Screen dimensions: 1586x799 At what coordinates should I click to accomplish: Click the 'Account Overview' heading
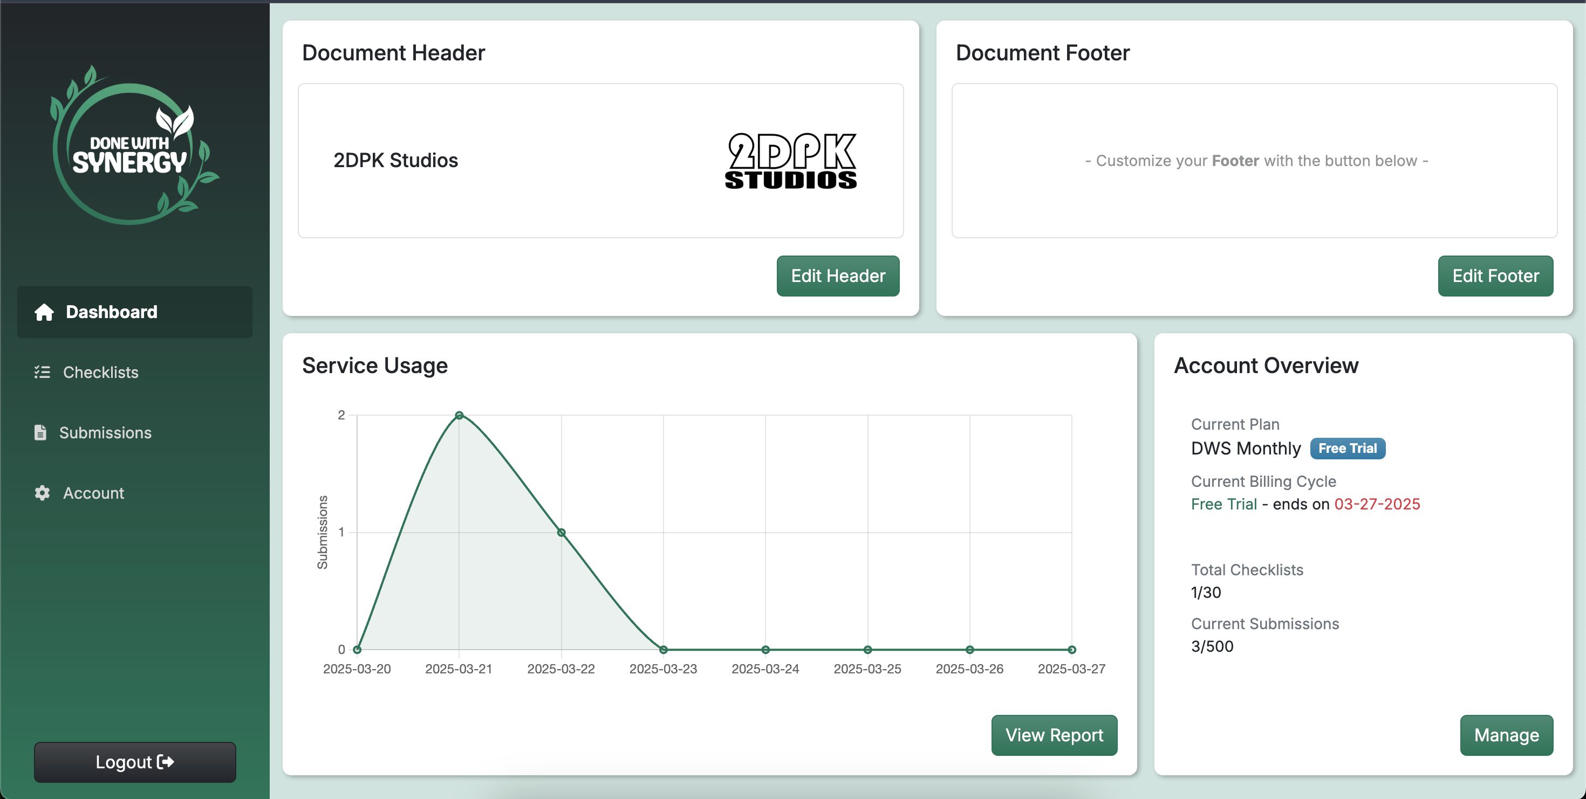(x=1266, y=366)
